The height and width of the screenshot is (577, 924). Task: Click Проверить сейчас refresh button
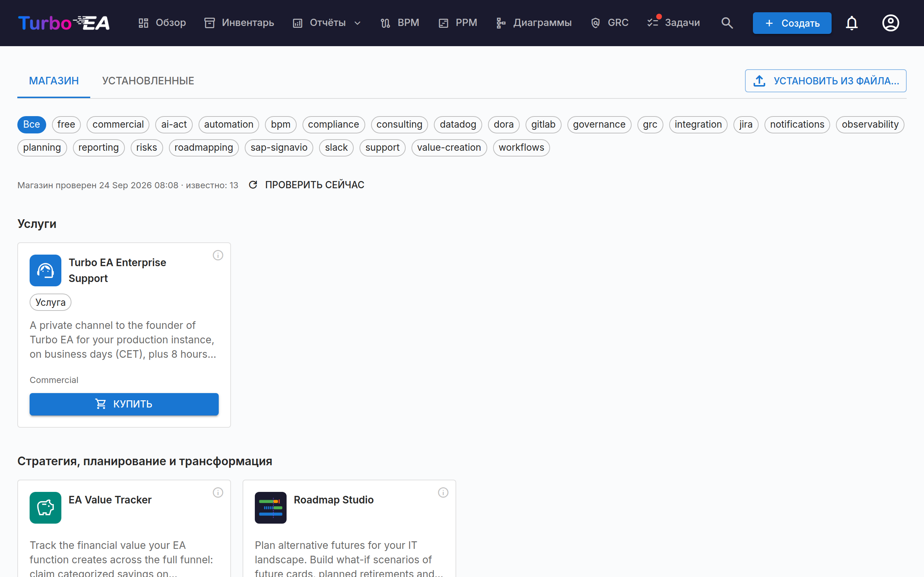click(x=306, y=185)
